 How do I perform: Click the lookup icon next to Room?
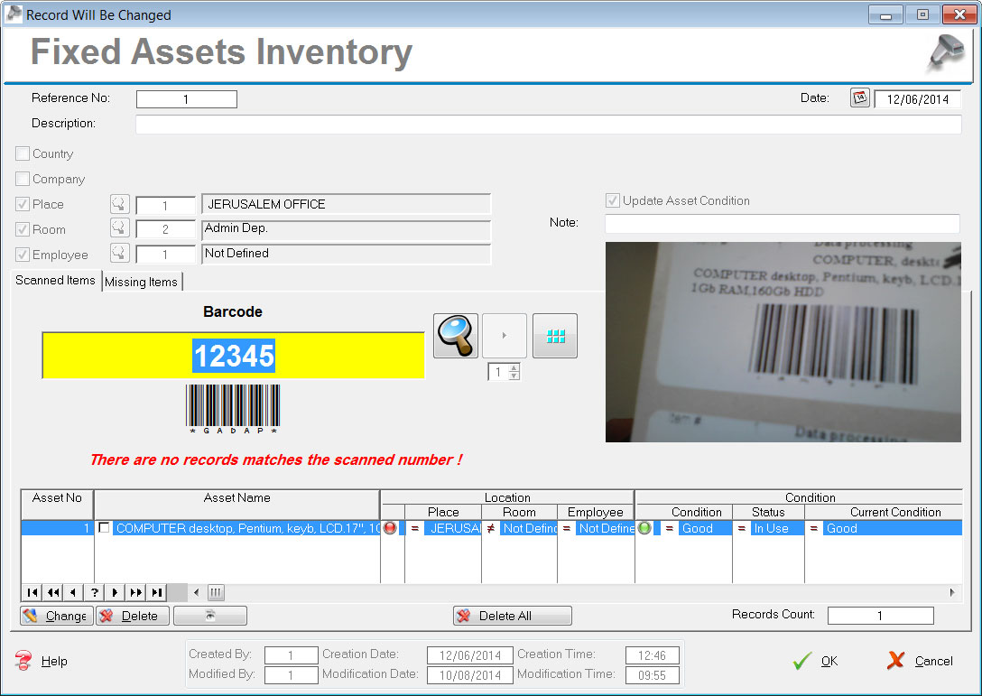(x=120, y=229)
